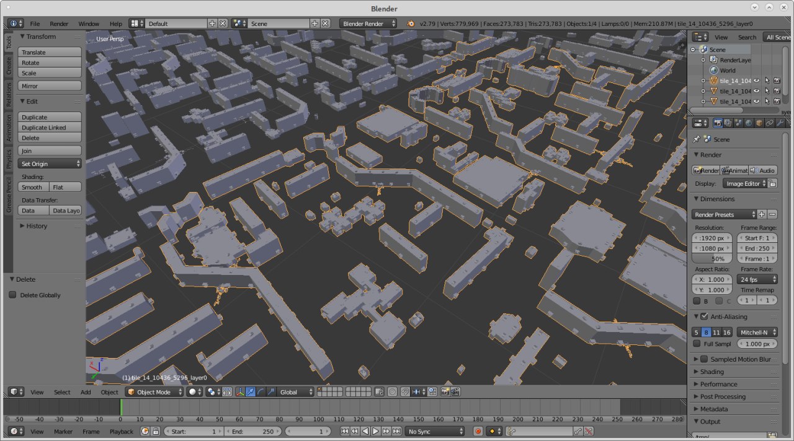Open the Info editor type selector
Image resolution: width=794 pixels, height=441 pixels.
click(x=16, y=24)
